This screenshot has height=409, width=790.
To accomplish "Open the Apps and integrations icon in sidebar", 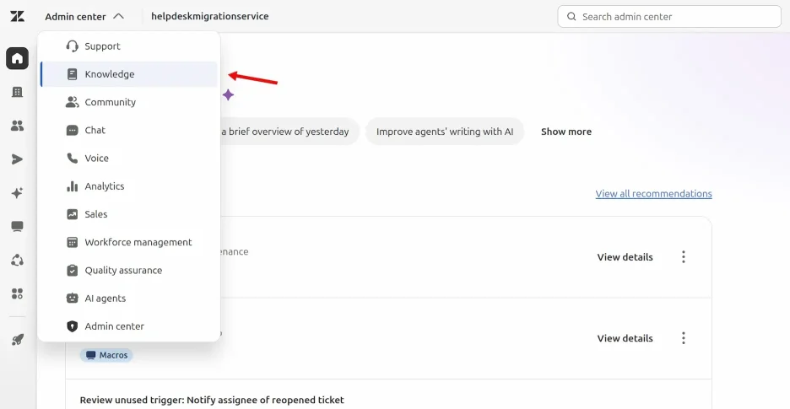I will (17, 293).
